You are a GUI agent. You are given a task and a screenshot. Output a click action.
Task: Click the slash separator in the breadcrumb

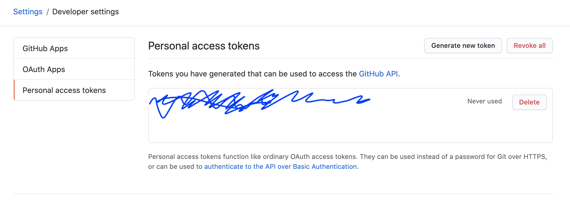coord(47,12)
